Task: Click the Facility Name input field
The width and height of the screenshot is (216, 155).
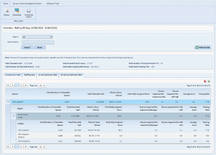Action: point(38,42)
